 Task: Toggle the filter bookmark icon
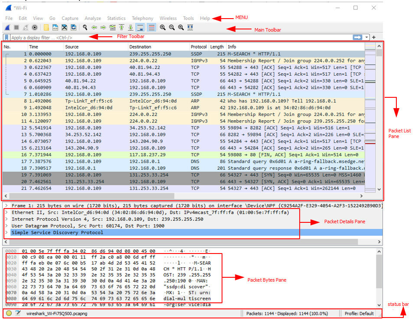[x=7, y=37]
